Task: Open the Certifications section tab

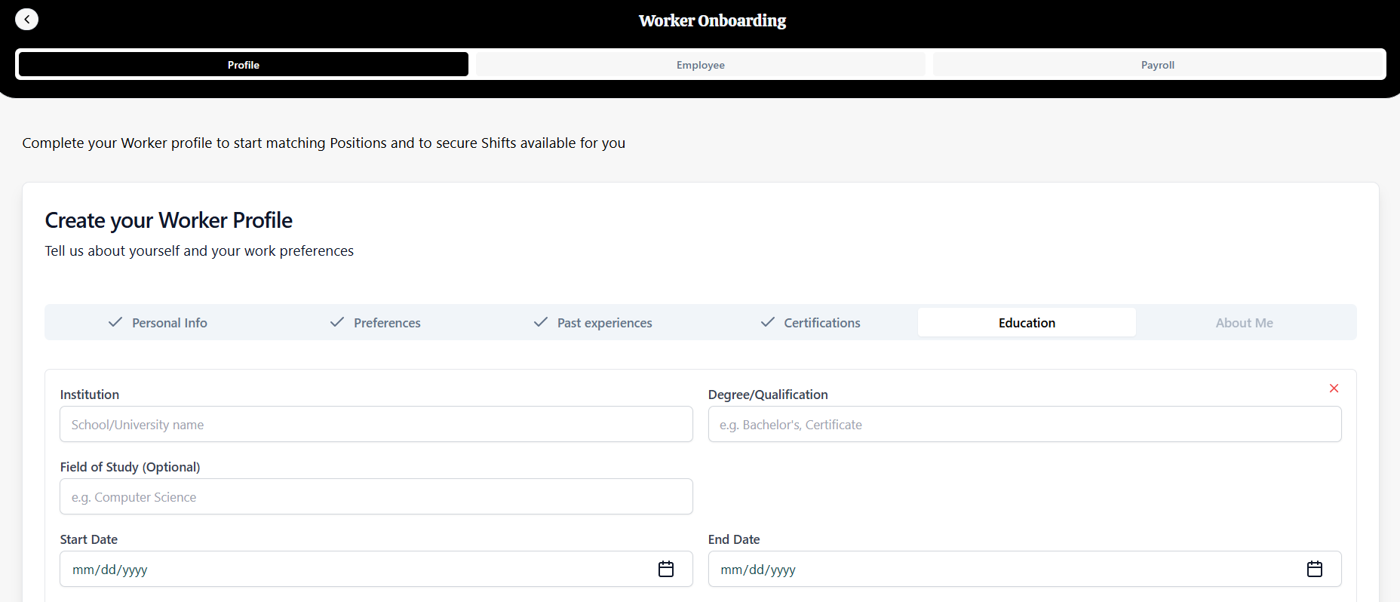Action: click(x=810, y=323)
